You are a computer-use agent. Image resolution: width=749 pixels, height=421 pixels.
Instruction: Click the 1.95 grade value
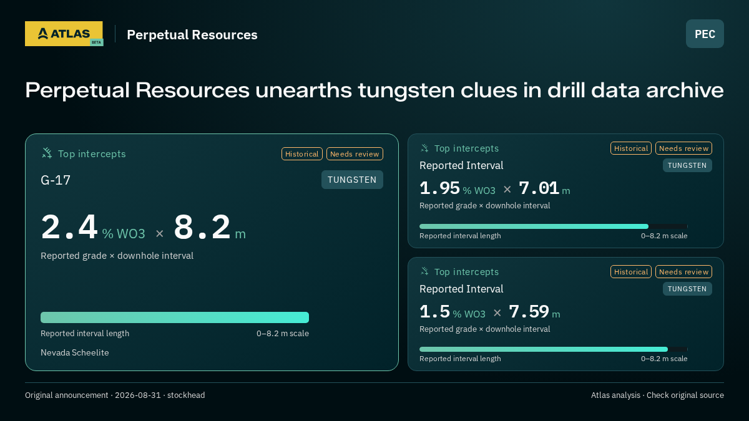coord(439,188)
